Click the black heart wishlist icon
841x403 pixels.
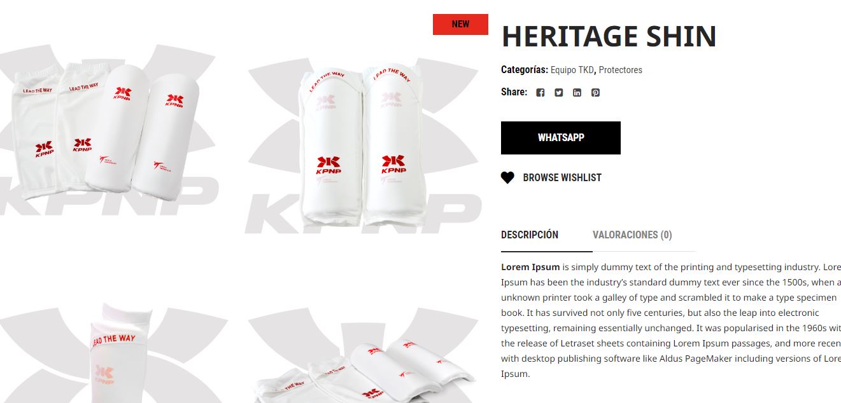(507, 178)
